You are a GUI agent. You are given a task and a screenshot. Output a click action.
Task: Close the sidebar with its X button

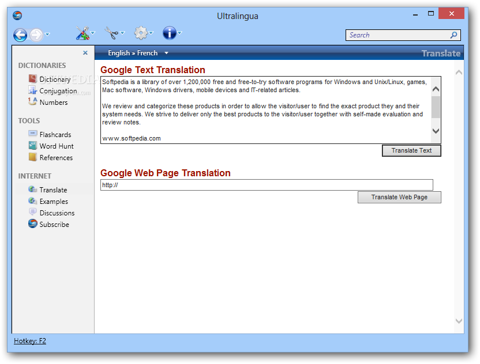(85, 53)
